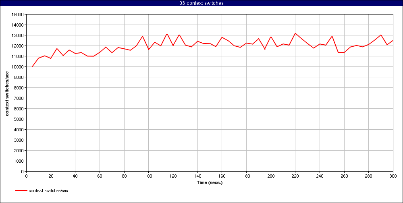The image size is (403, 203).
Task: Click the x-axis label 20
Action: coord(51,176)
